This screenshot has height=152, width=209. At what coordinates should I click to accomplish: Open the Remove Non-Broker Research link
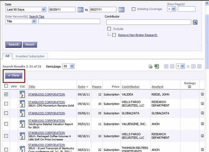tap(138, 35)
